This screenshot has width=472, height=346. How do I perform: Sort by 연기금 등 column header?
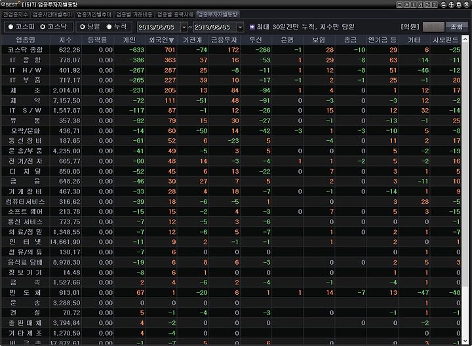pyautogui.click(x=382, y=40)
